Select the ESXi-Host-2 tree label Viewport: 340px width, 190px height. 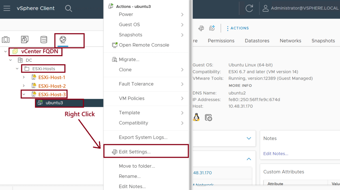click(x=52, y=86)
